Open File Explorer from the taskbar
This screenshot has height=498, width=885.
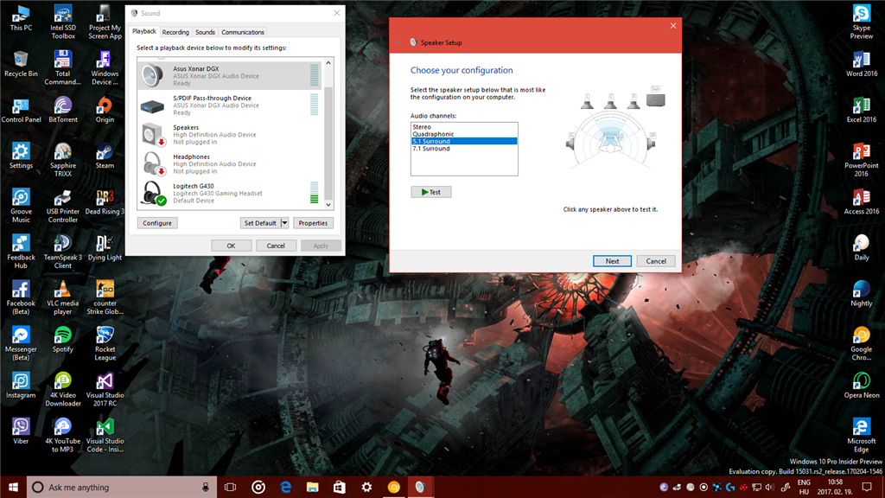click(x=312, y=487)
